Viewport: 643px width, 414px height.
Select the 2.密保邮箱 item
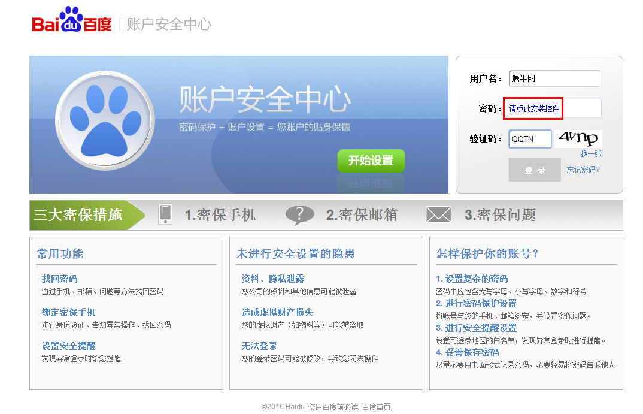[362, 215]
